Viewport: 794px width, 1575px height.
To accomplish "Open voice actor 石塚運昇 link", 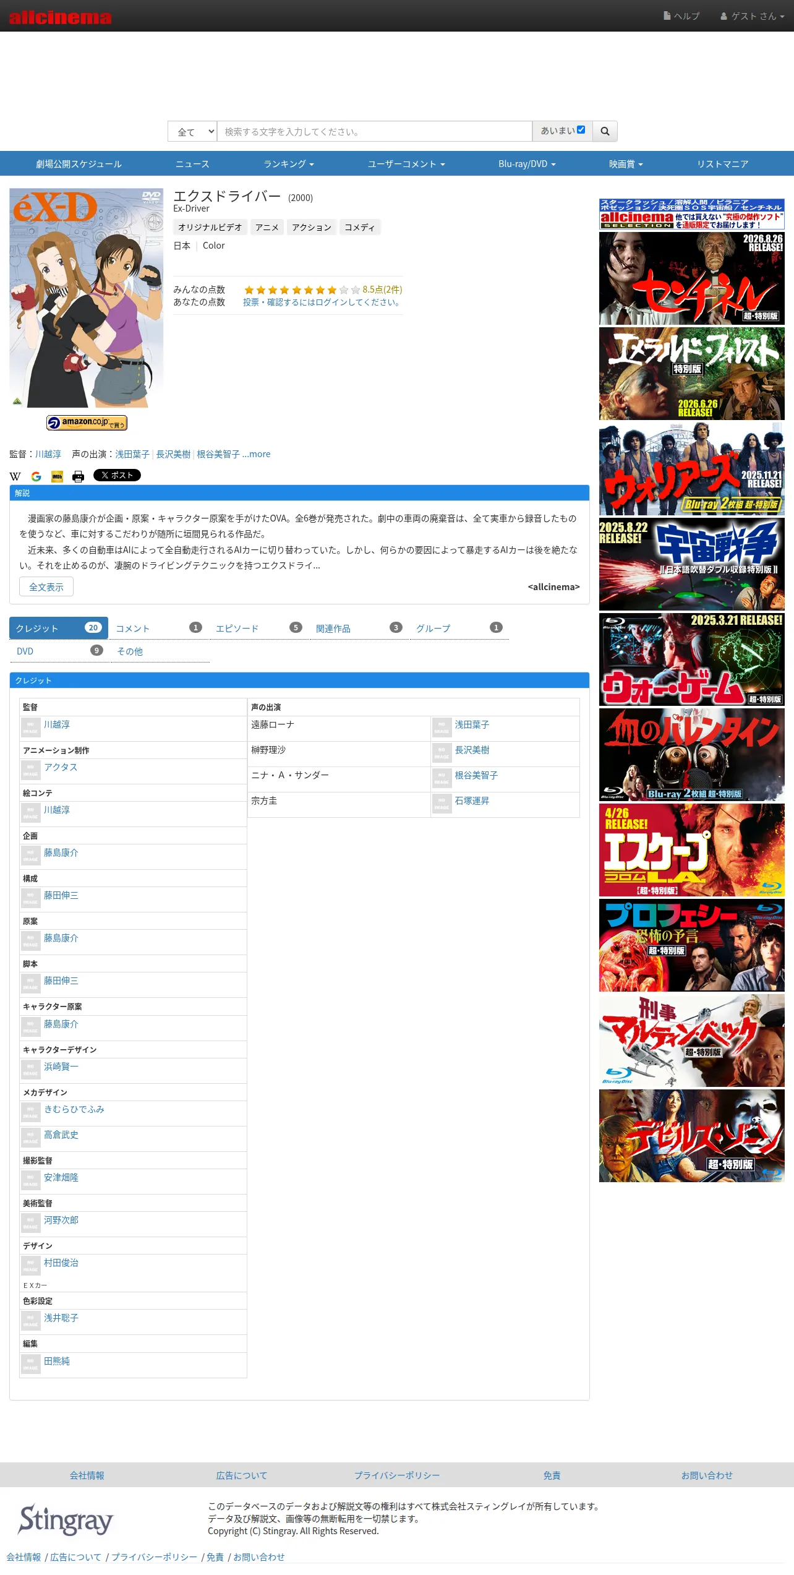I will coord(472,800).
